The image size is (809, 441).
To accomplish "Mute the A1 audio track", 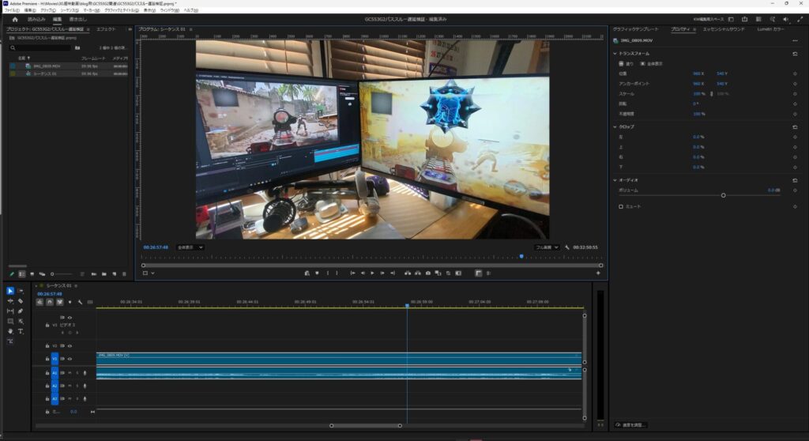I will (x=70, y=373).
